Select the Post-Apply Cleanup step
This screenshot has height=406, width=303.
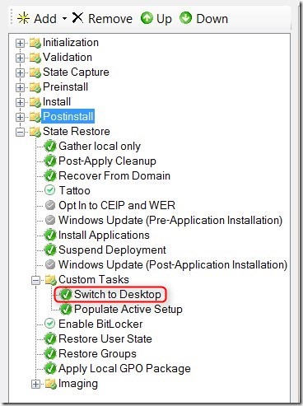107,161
